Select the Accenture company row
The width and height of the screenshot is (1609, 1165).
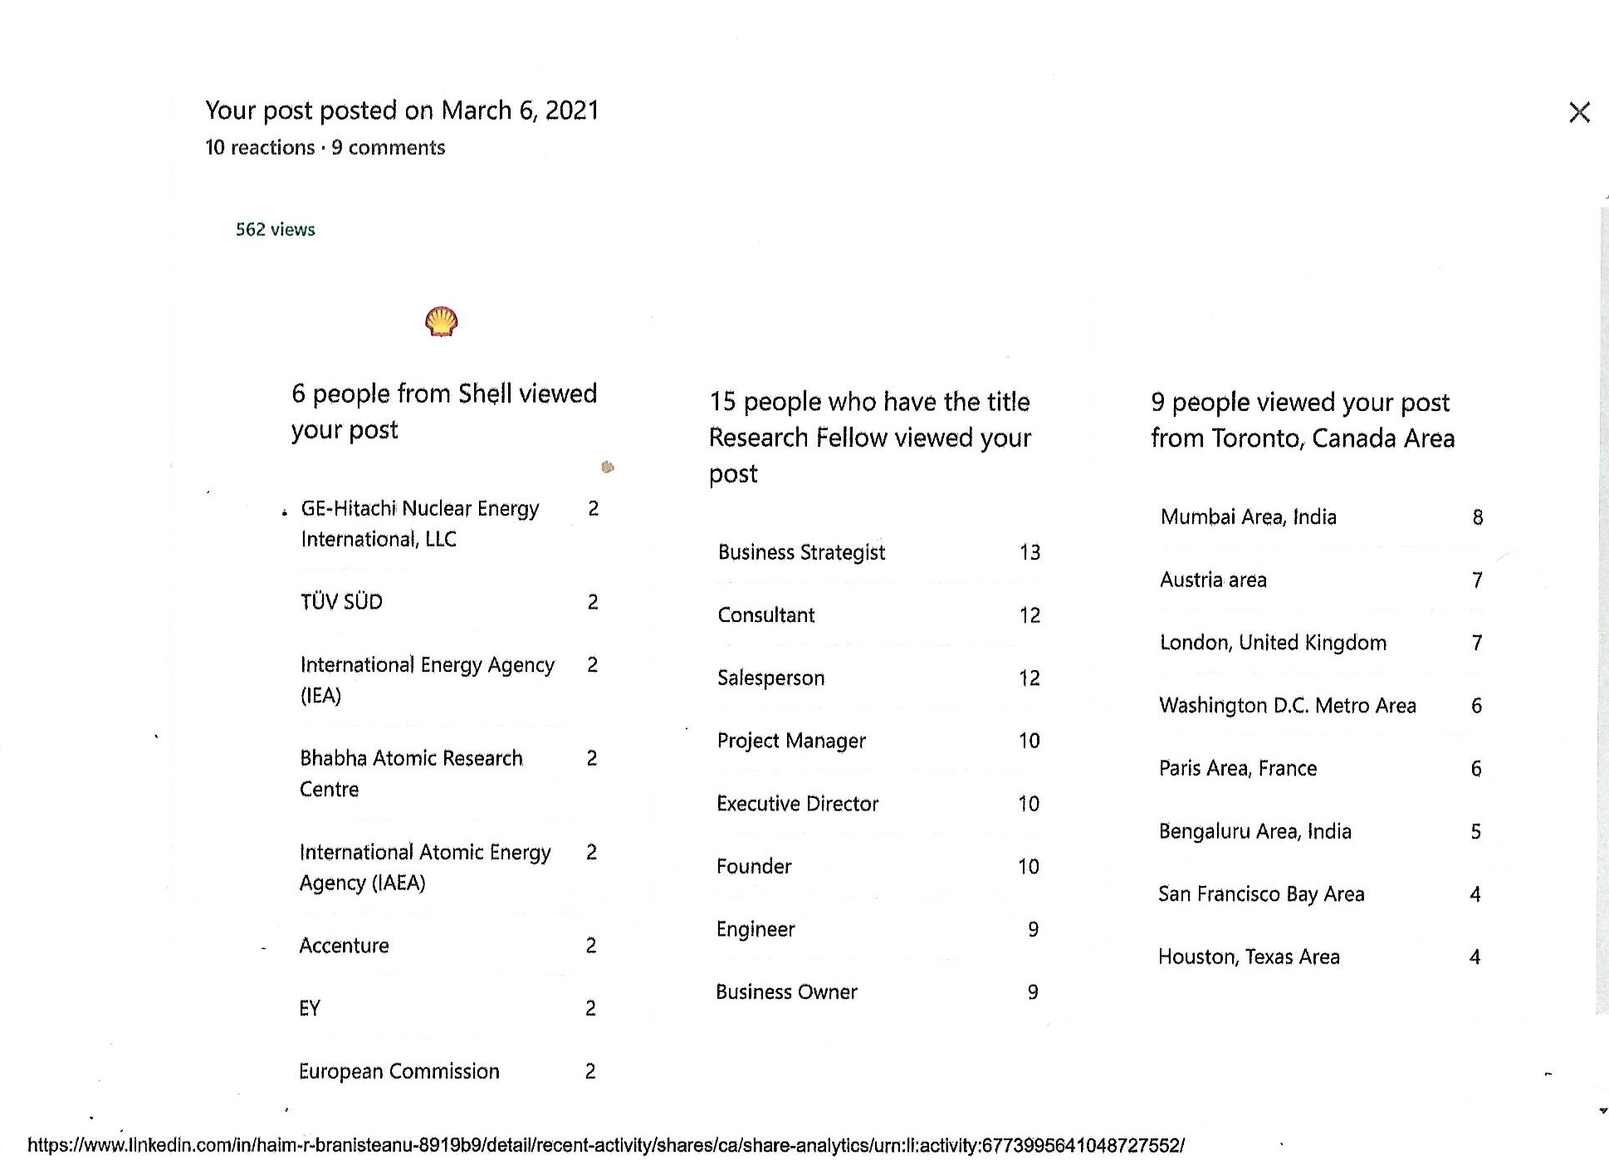click(x=344, y=945)
